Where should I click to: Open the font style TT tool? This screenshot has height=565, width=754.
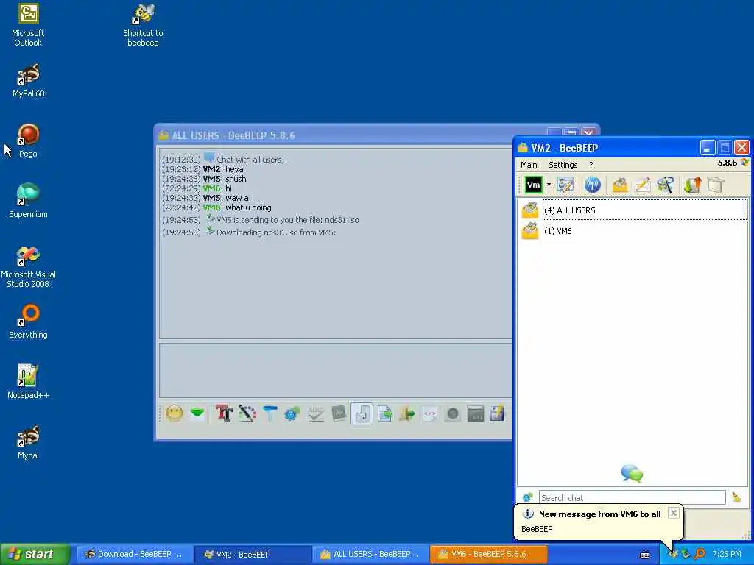[x=224, y=413]
